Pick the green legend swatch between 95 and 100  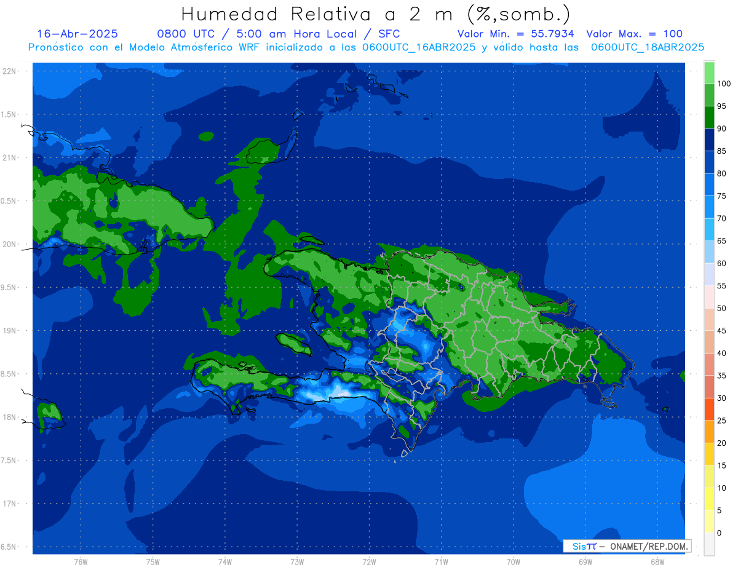(709, 95)
